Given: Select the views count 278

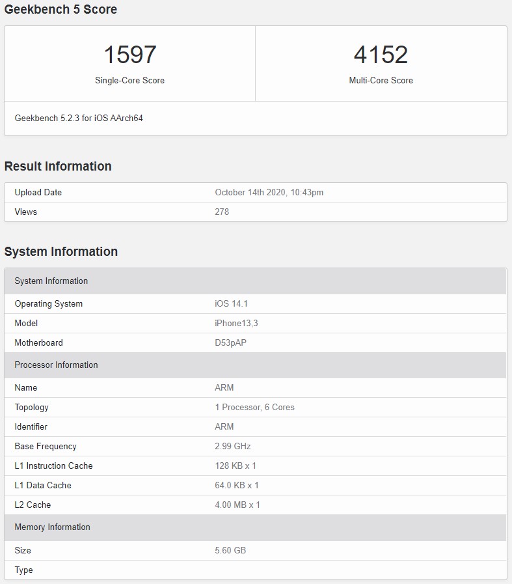Looking at the screenshot, I should (222, 212).
